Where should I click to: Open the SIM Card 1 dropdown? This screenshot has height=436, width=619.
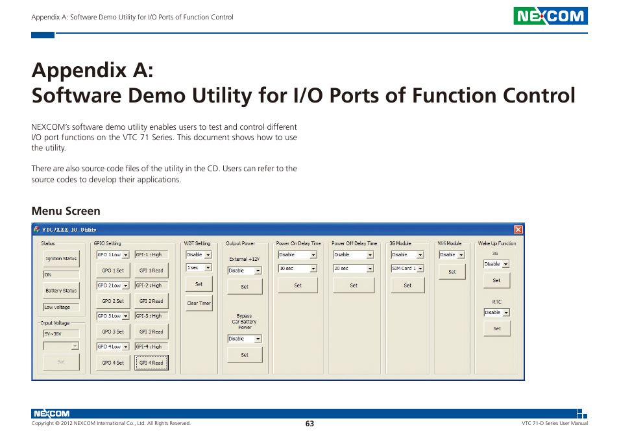(x=407, y=269)
